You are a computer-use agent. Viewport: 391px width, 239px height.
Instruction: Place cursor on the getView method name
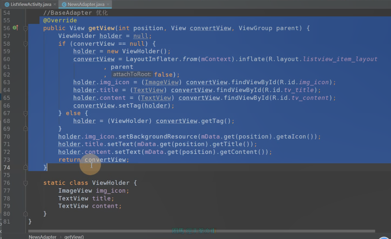tap(102, 28)
